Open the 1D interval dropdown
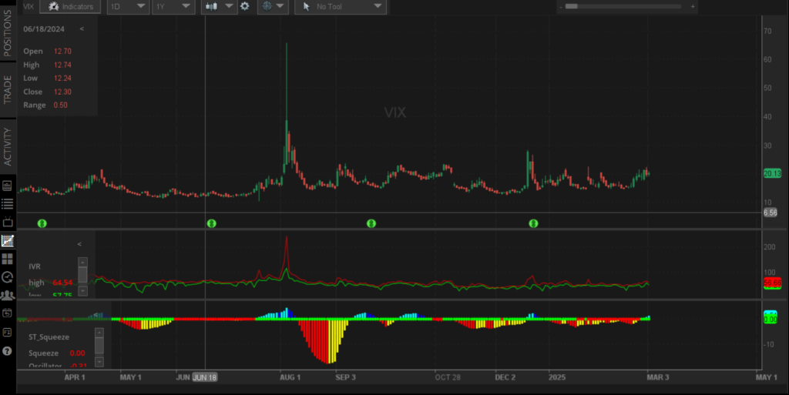This screenshot has width=789, height=395. 127,6
